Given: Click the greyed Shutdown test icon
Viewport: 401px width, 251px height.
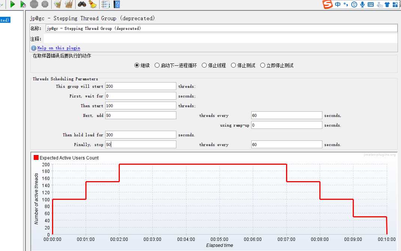Looking at the screenshot, I should pos(45,4).
